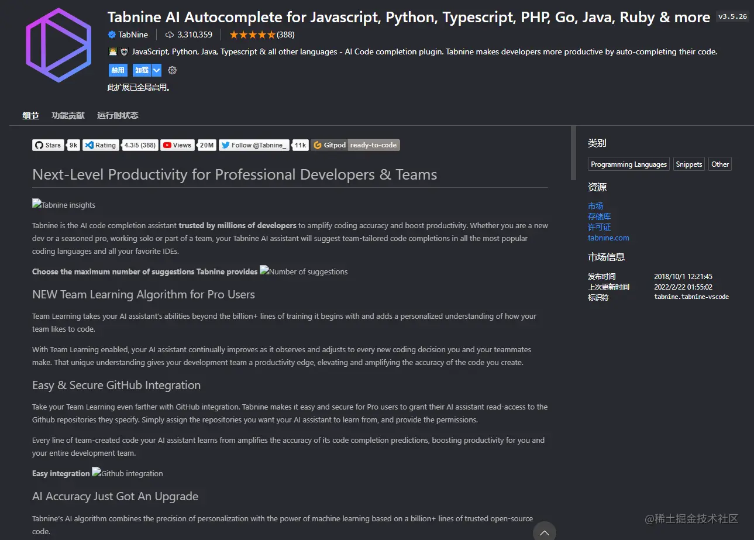Image resolution: width=754 pixels, height=540 pixels.
Task: Select the Other category tag
Action: tap(720, 164)
